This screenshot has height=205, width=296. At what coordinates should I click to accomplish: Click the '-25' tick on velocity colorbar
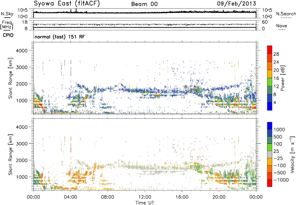point(279,158)
